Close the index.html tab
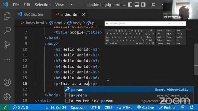The width and height of the screenshot is (198, 111). click(x=84, y=14)
